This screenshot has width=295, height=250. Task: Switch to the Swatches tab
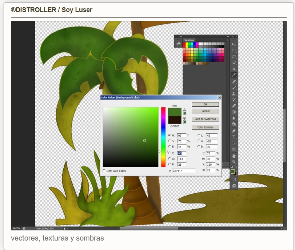tap(189, 40)
